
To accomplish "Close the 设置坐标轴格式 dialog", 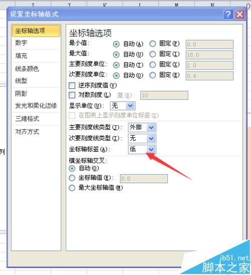I will tap(240, 15).
